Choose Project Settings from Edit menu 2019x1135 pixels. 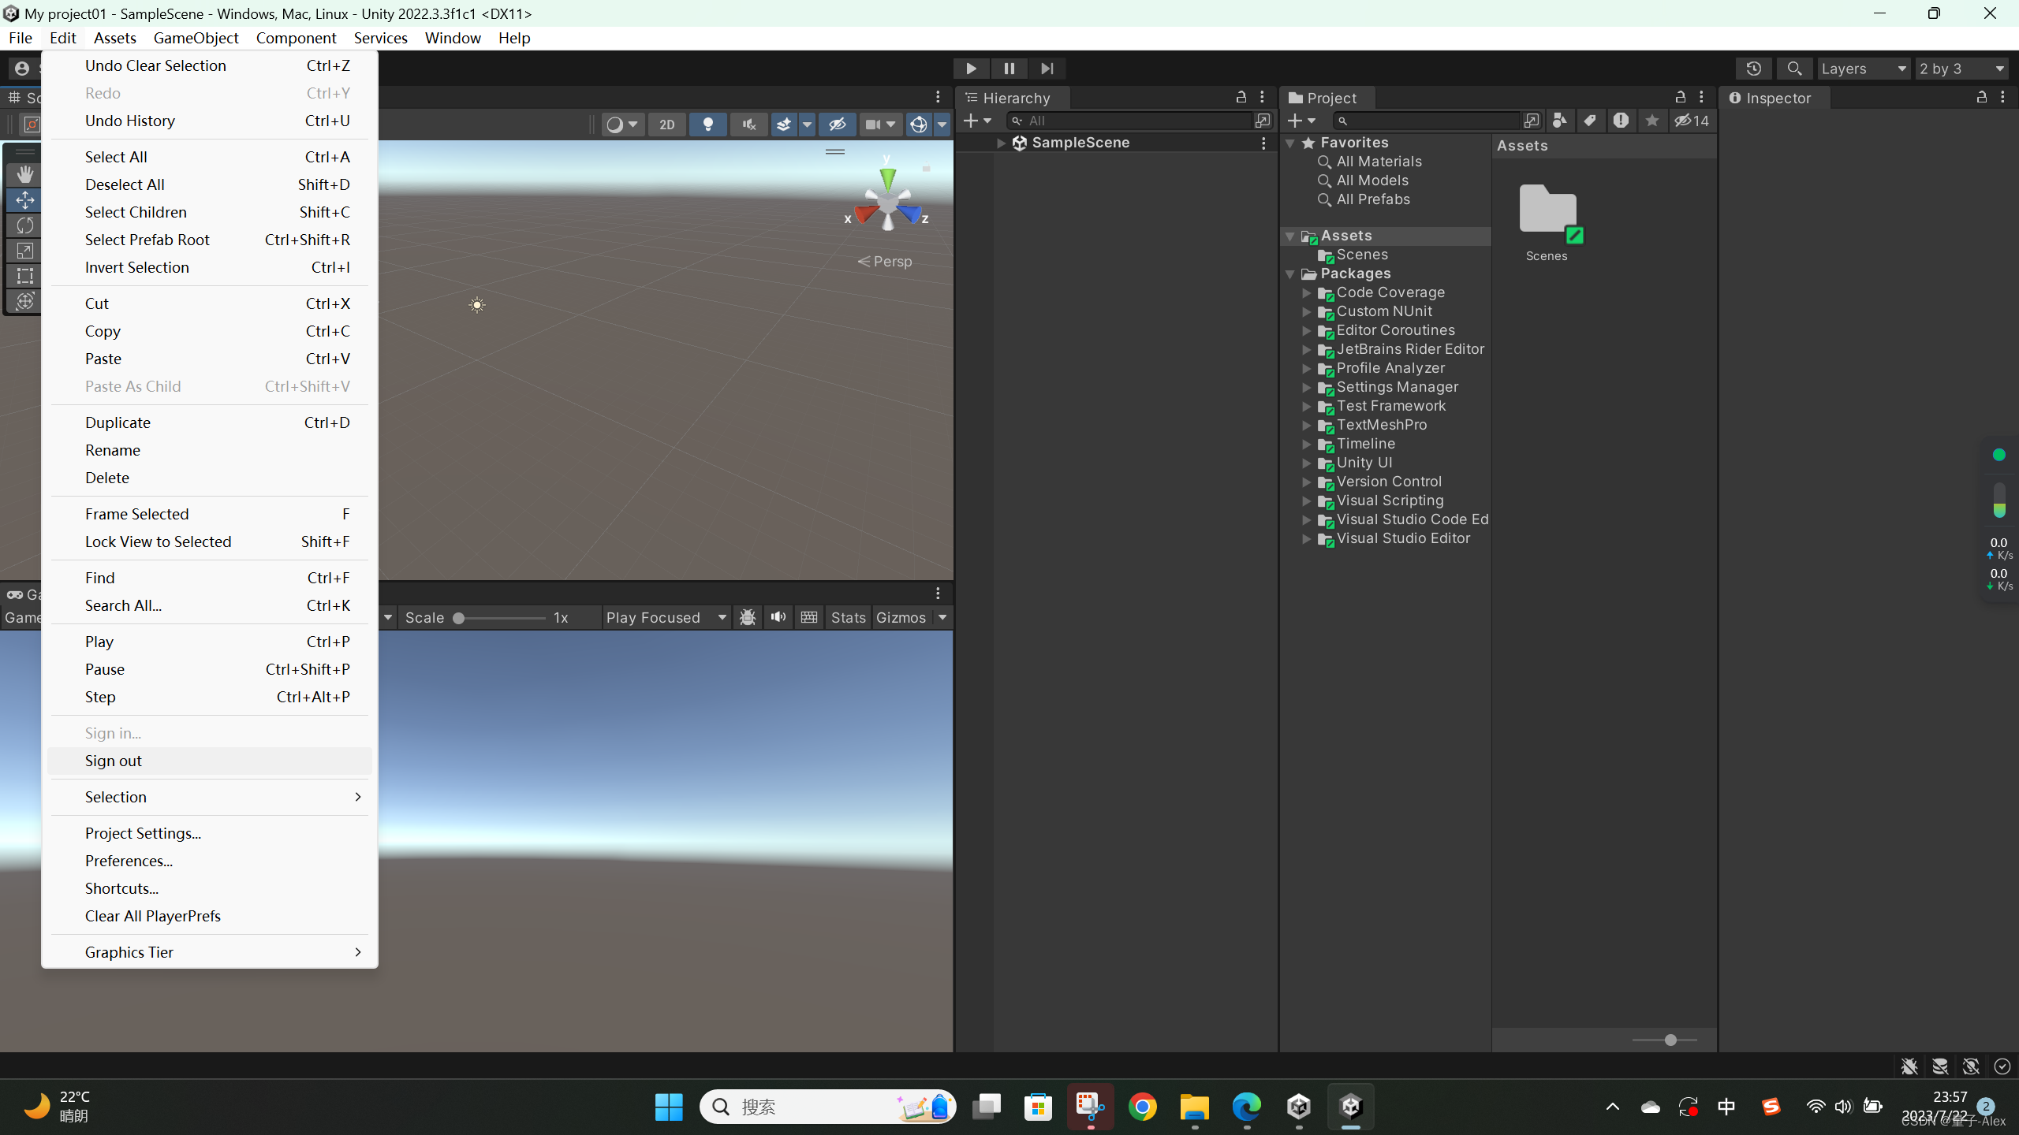point(143,833)
